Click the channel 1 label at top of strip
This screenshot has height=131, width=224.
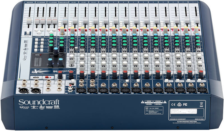pyautogui.click(x=193, y=3)
